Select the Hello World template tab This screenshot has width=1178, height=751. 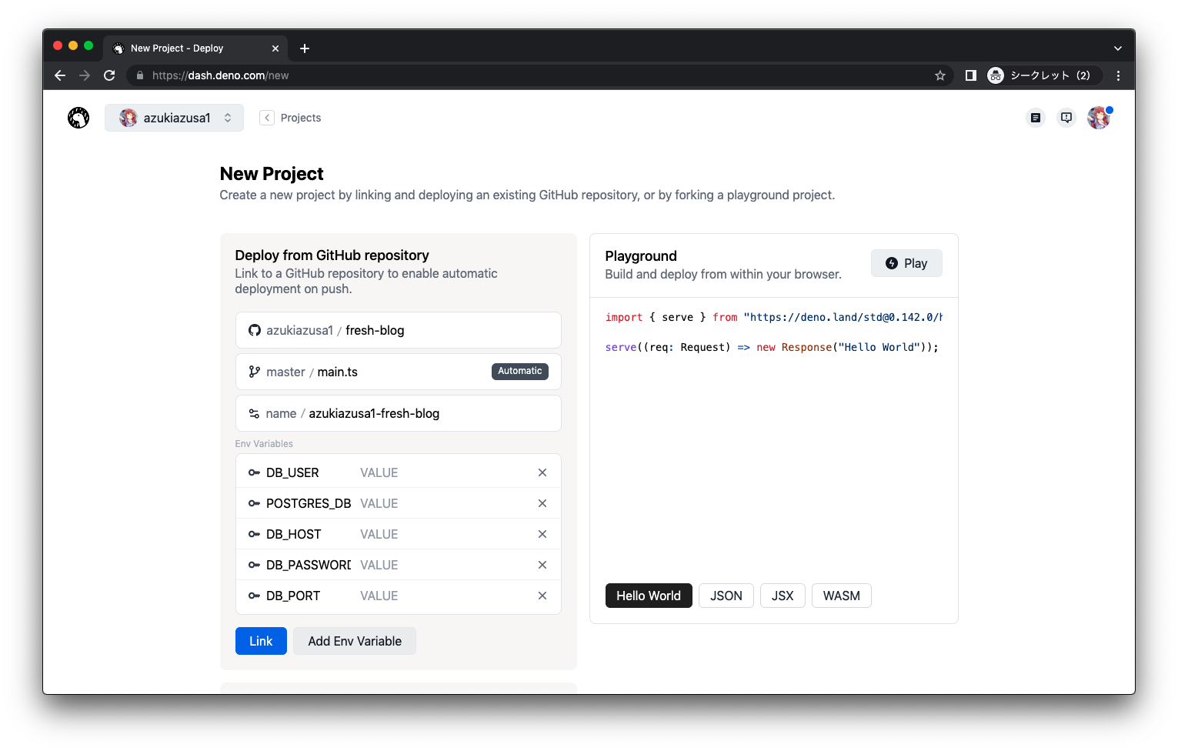(649, 596)
